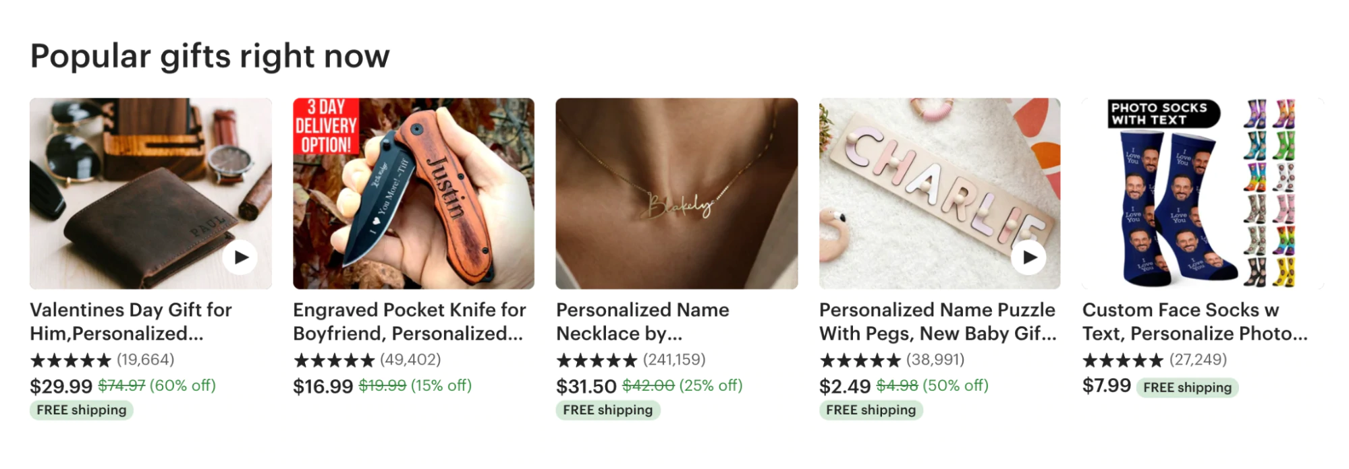
Task: Open Personalized Name Puzzle With Pegs title
Action: point(937,321)
